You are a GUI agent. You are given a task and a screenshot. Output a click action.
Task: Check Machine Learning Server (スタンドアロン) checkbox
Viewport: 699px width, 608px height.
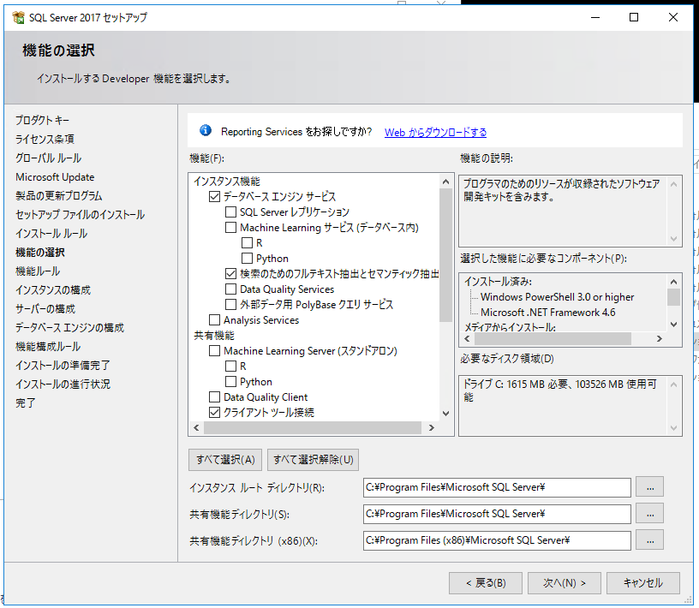point(214,351)
